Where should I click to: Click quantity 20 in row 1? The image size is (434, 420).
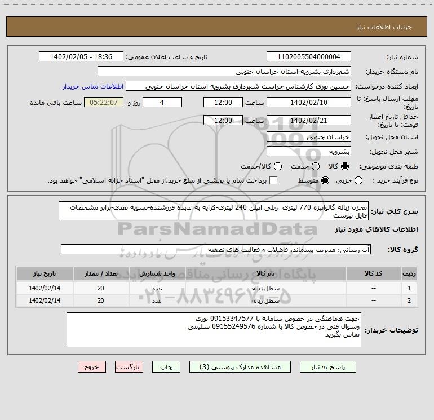tap(101, 288)
